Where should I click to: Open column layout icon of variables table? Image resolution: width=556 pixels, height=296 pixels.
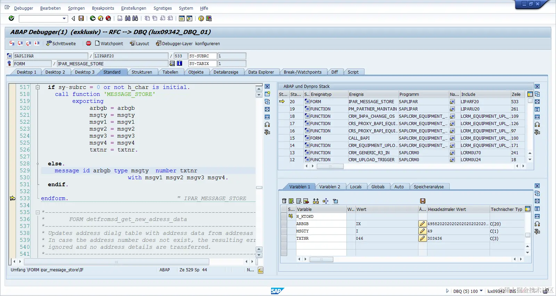point(528,209)
